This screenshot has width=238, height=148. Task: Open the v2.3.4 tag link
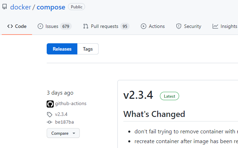61,114
